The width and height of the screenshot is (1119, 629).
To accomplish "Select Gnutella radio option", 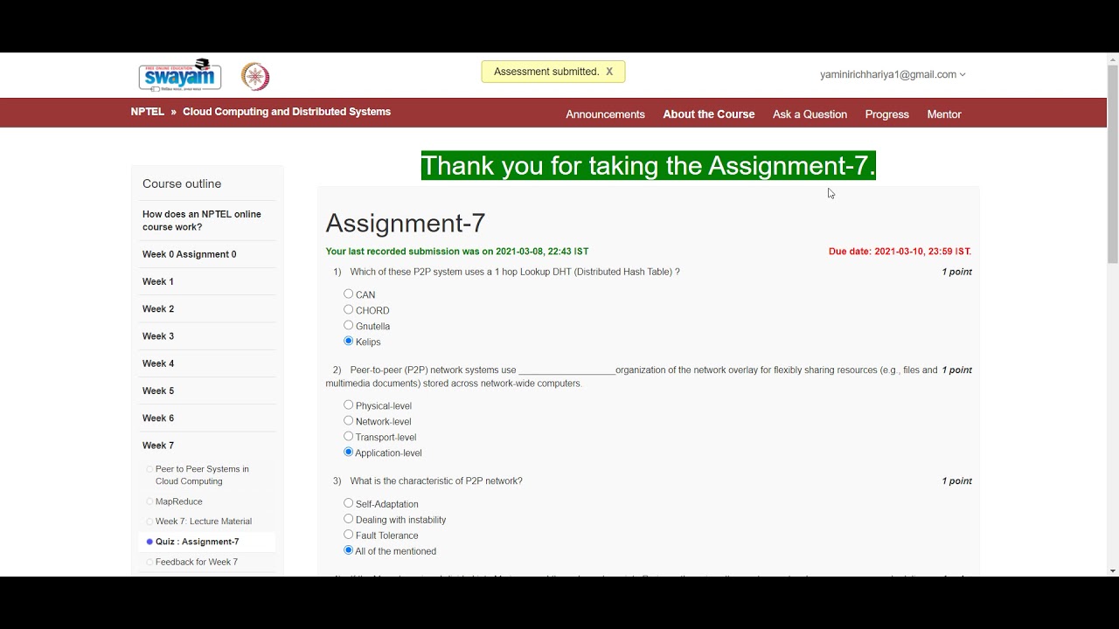I will pos(348,325).
